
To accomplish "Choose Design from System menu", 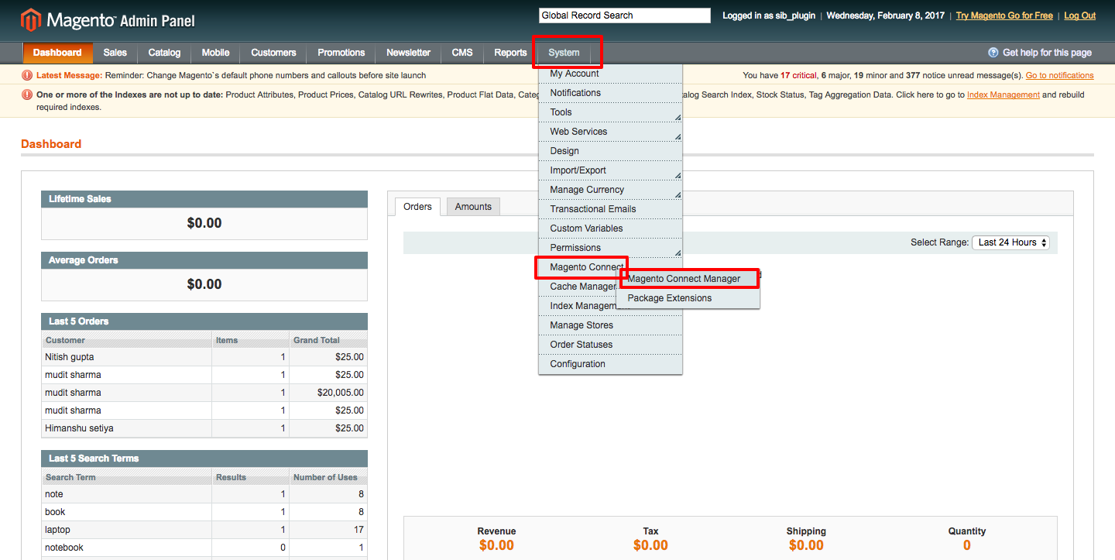I will click(x=610, y=151).
